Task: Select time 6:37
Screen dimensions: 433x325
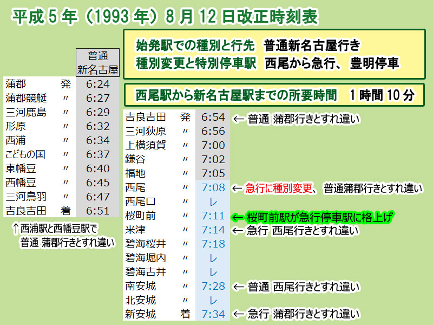Action: pyautogui.click(x=98, y=154)
